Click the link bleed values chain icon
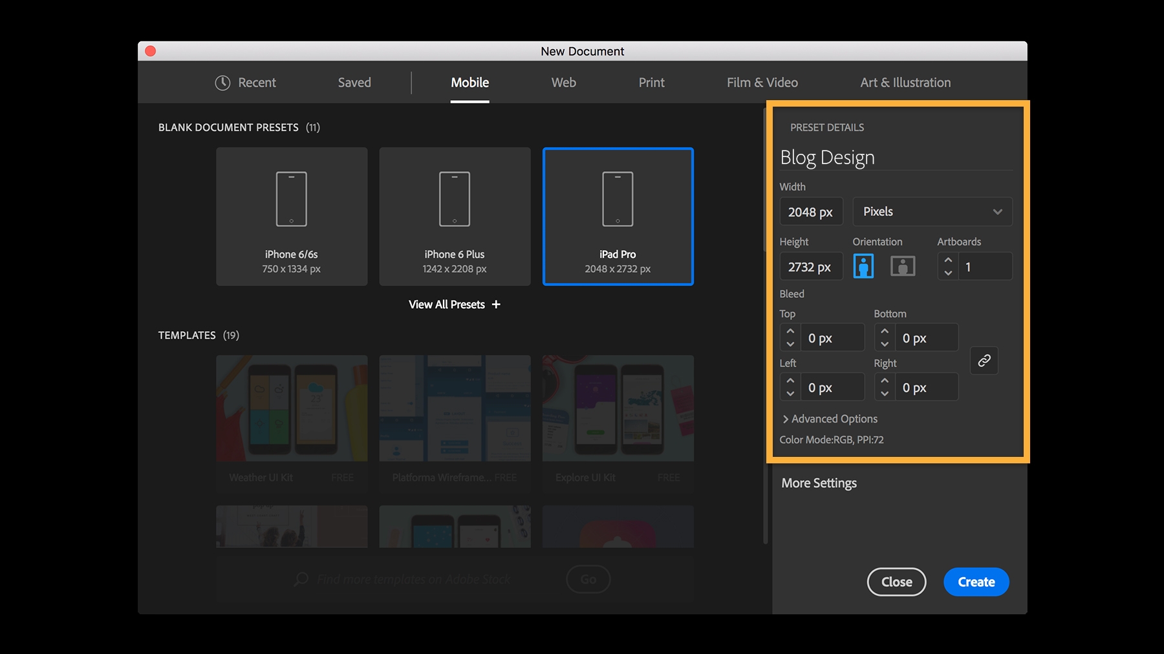 pyautogui.click(x=984, y=361)
